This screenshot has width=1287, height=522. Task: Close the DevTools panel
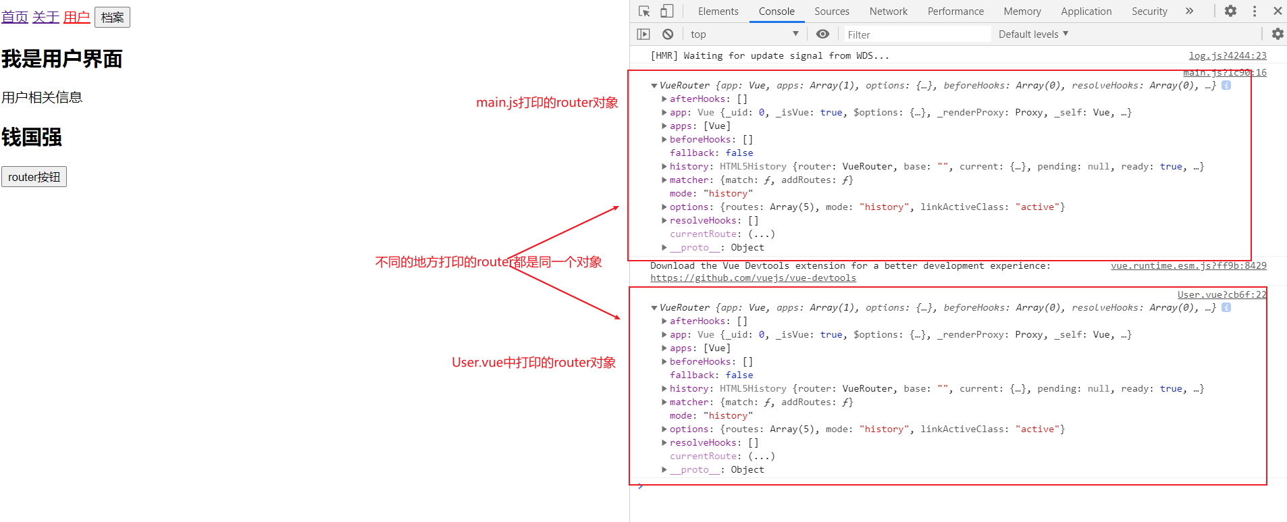click(x=1278, y=11)
